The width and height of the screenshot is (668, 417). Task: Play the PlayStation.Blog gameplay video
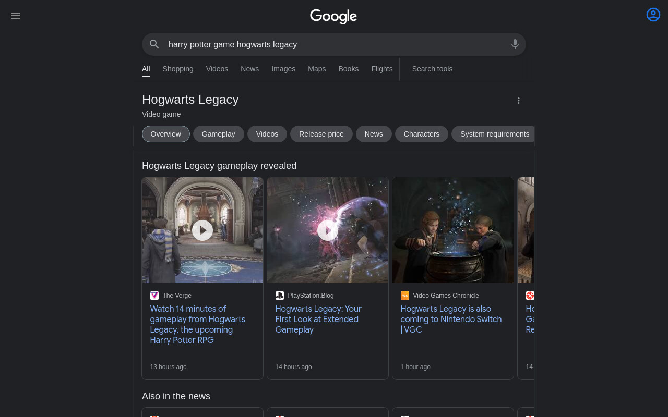328,230
